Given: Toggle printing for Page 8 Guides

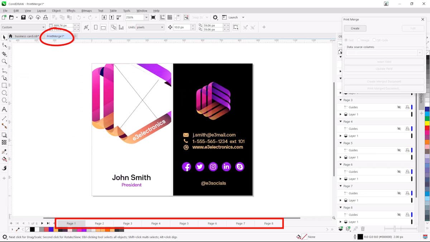Looking at the screenshot, I should click(407, 215).
